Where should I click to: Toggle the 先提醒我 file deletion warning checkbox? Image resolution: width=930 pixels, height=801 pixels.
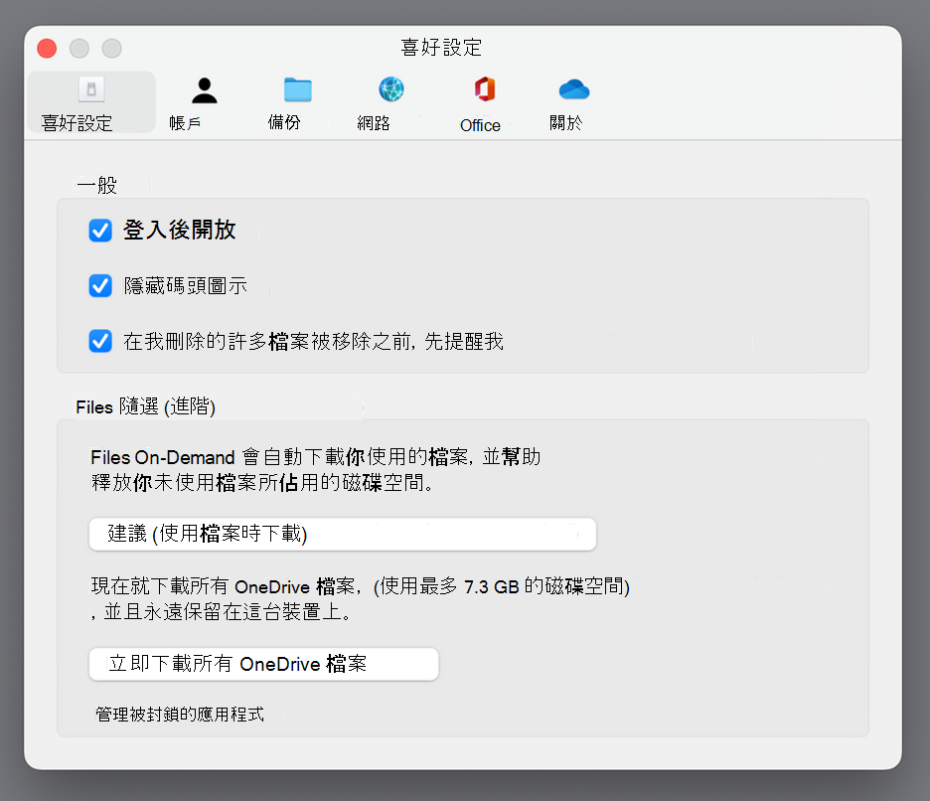point(100,341)
